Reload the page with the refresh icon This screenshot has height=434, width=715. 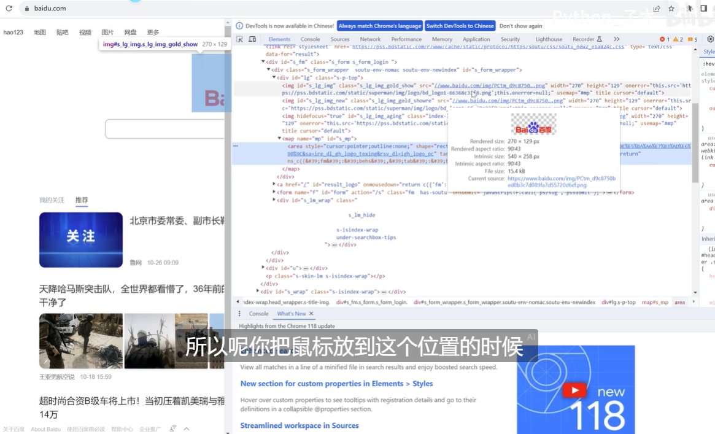(9, 8)
